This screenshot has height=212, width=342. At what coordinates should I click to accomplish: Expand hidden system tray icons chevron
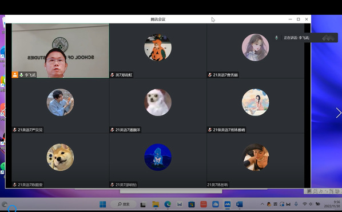coord(263,204)
